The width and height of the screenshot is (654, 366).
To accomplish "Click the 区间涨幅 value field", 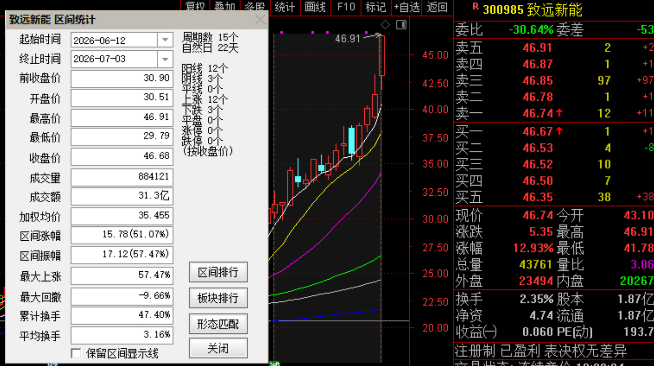I will click(x=122, y=235).
